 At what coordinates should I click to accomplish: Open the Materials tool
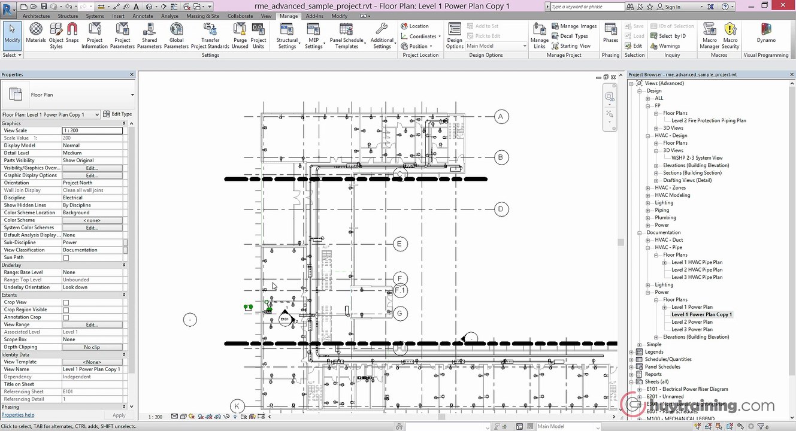click(35, 35)
